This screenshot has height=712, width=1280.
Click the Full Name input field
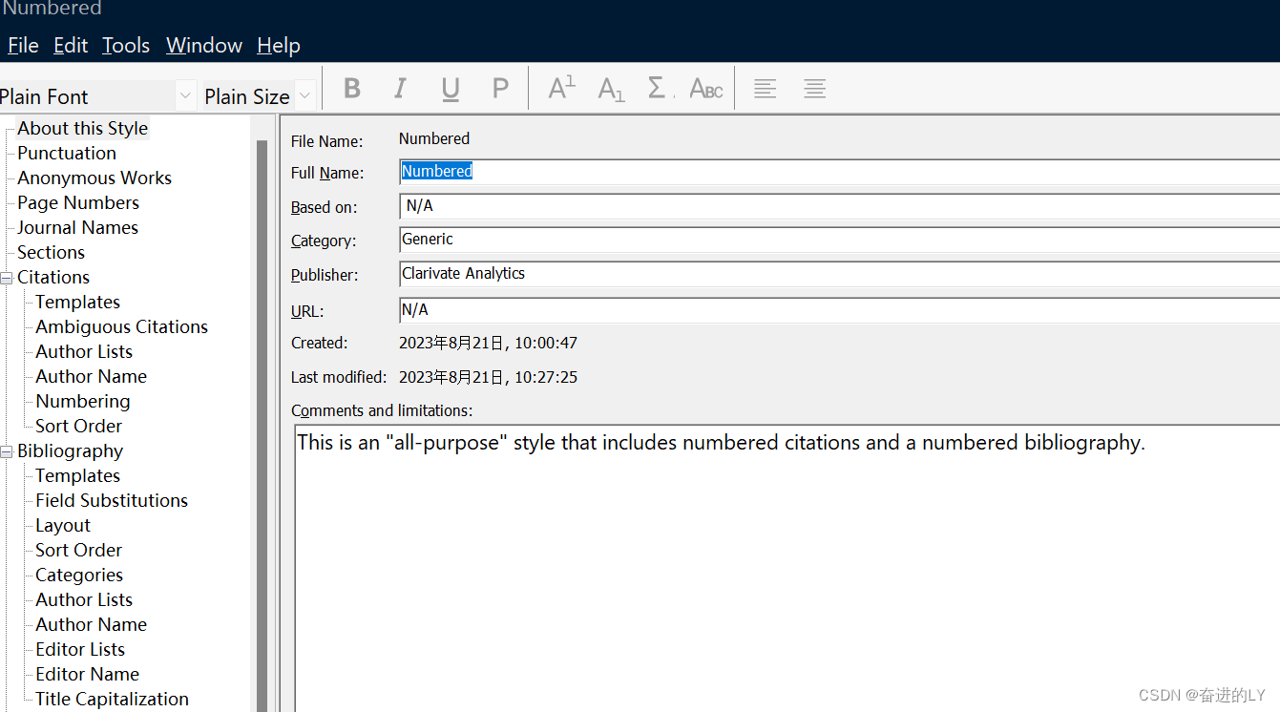point(839,172)
